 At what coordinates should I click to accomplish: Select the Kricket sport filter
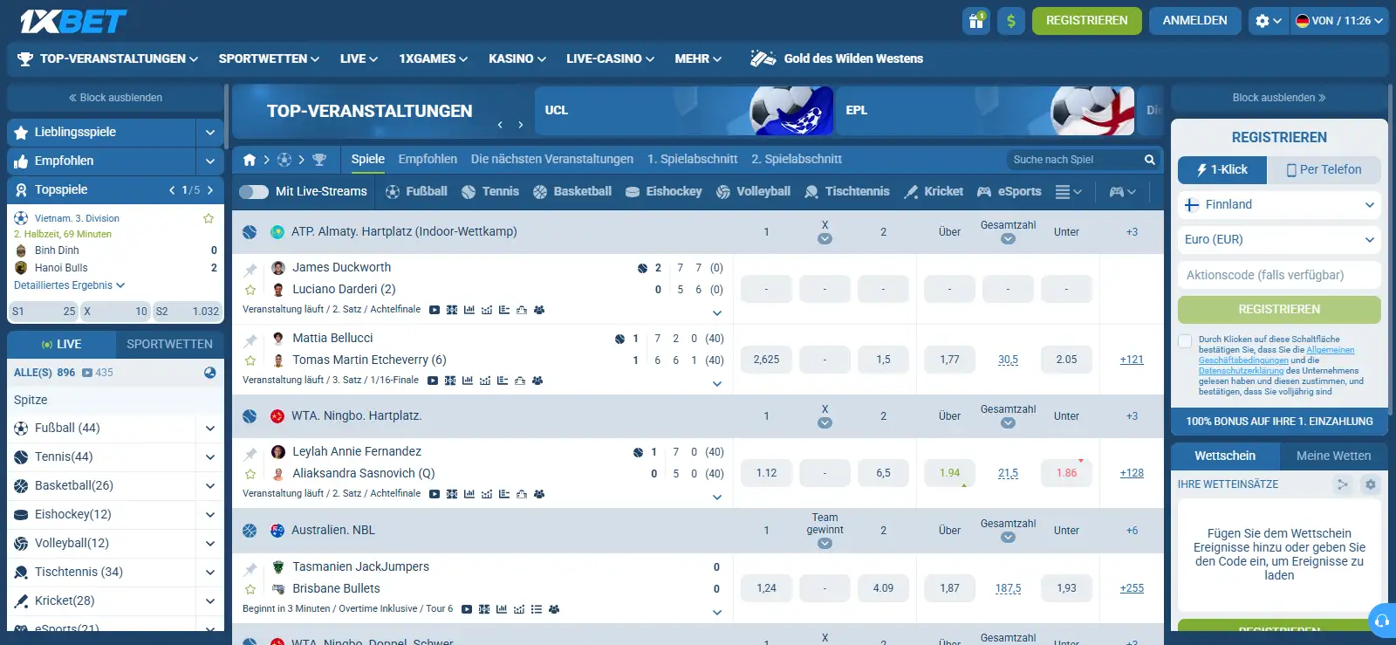[x=934, y=192]
